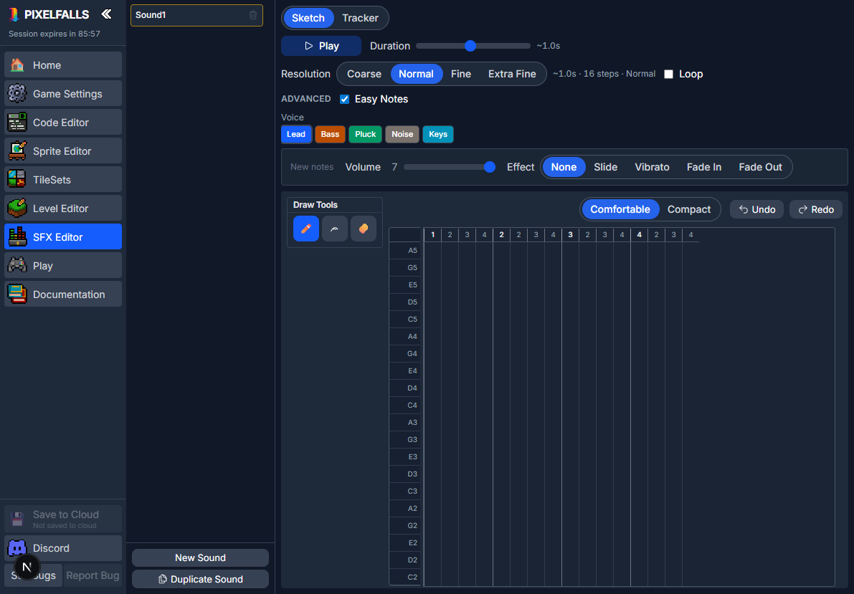Set resolution to Extra Fine
854x594 pixels.
[x=512, y=74]
